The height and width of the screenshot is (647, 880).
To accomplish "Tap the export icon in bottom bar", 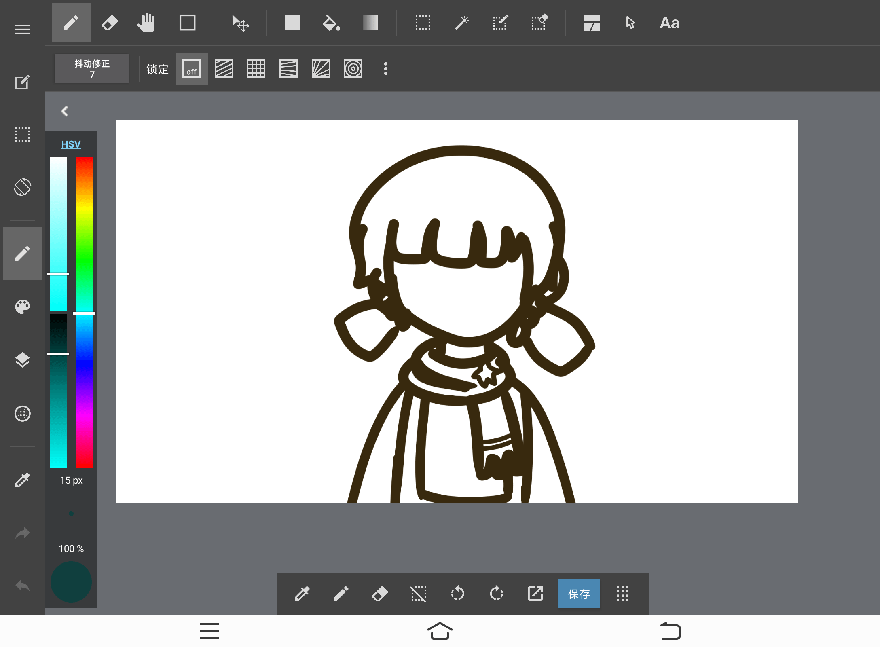I will click(535, 594).
